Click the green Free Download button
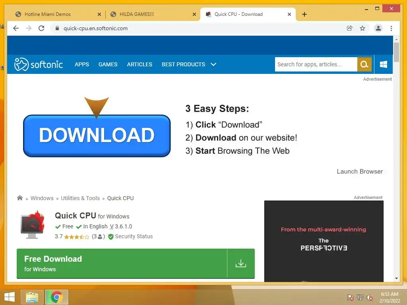Image resolution: width=407 pixels, height=305 pixels. tap(136, 264)
